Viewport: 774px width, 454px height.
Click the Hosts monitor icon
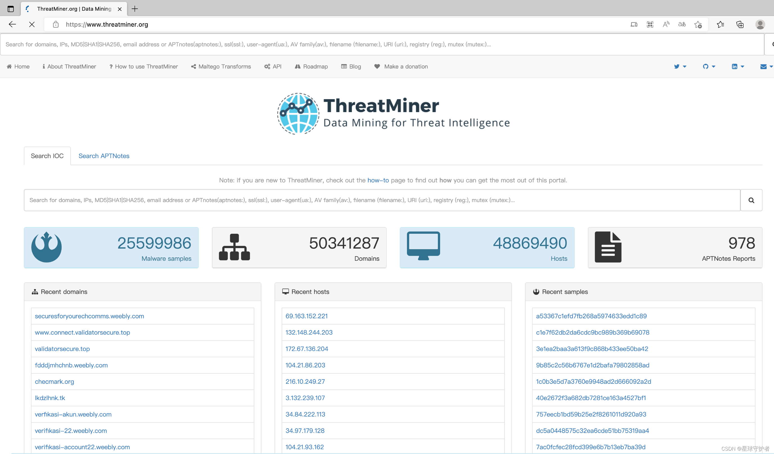click(x=423, y=246)
